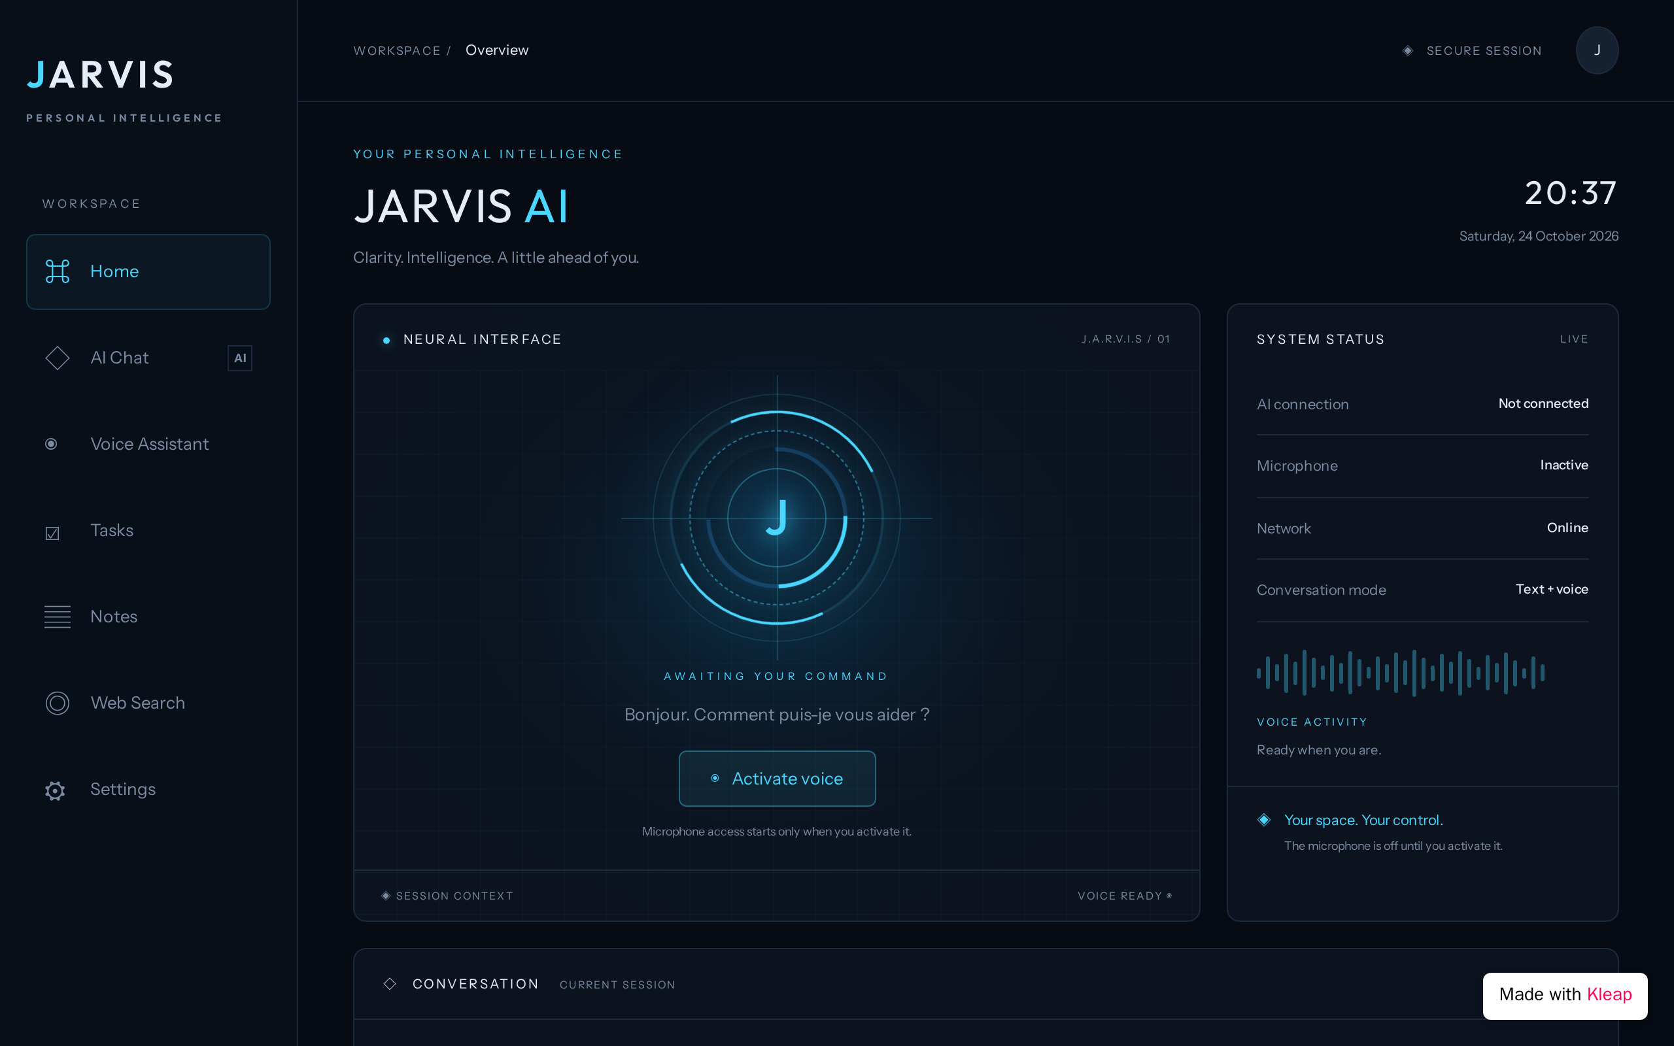1674x1046 pixels.
Task: Go to Voice Assistant page
Action: pyautogui.click(x=148, y=444)
